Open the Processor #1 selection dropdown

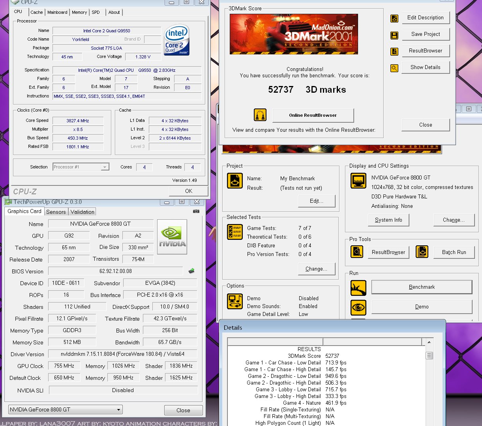81,167
